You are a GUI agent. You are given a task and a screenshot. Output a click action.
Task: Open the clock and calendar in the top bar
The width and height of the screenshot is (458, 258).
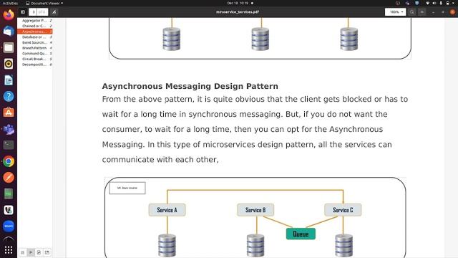click(x=238, y=3)
